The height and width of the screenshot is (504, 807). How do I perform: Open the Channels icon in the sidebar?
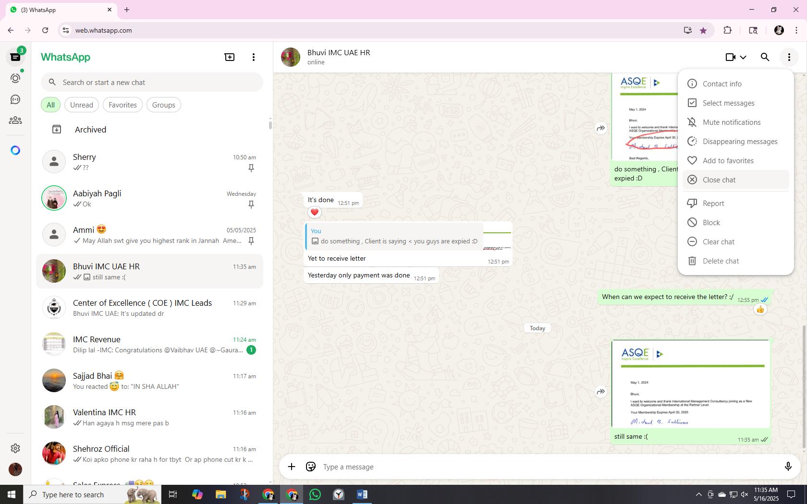click(x=15, y=99)
